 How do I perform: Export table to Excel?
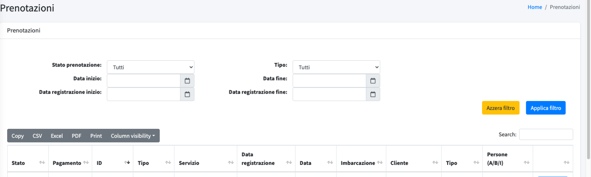(x=57, y=136)
